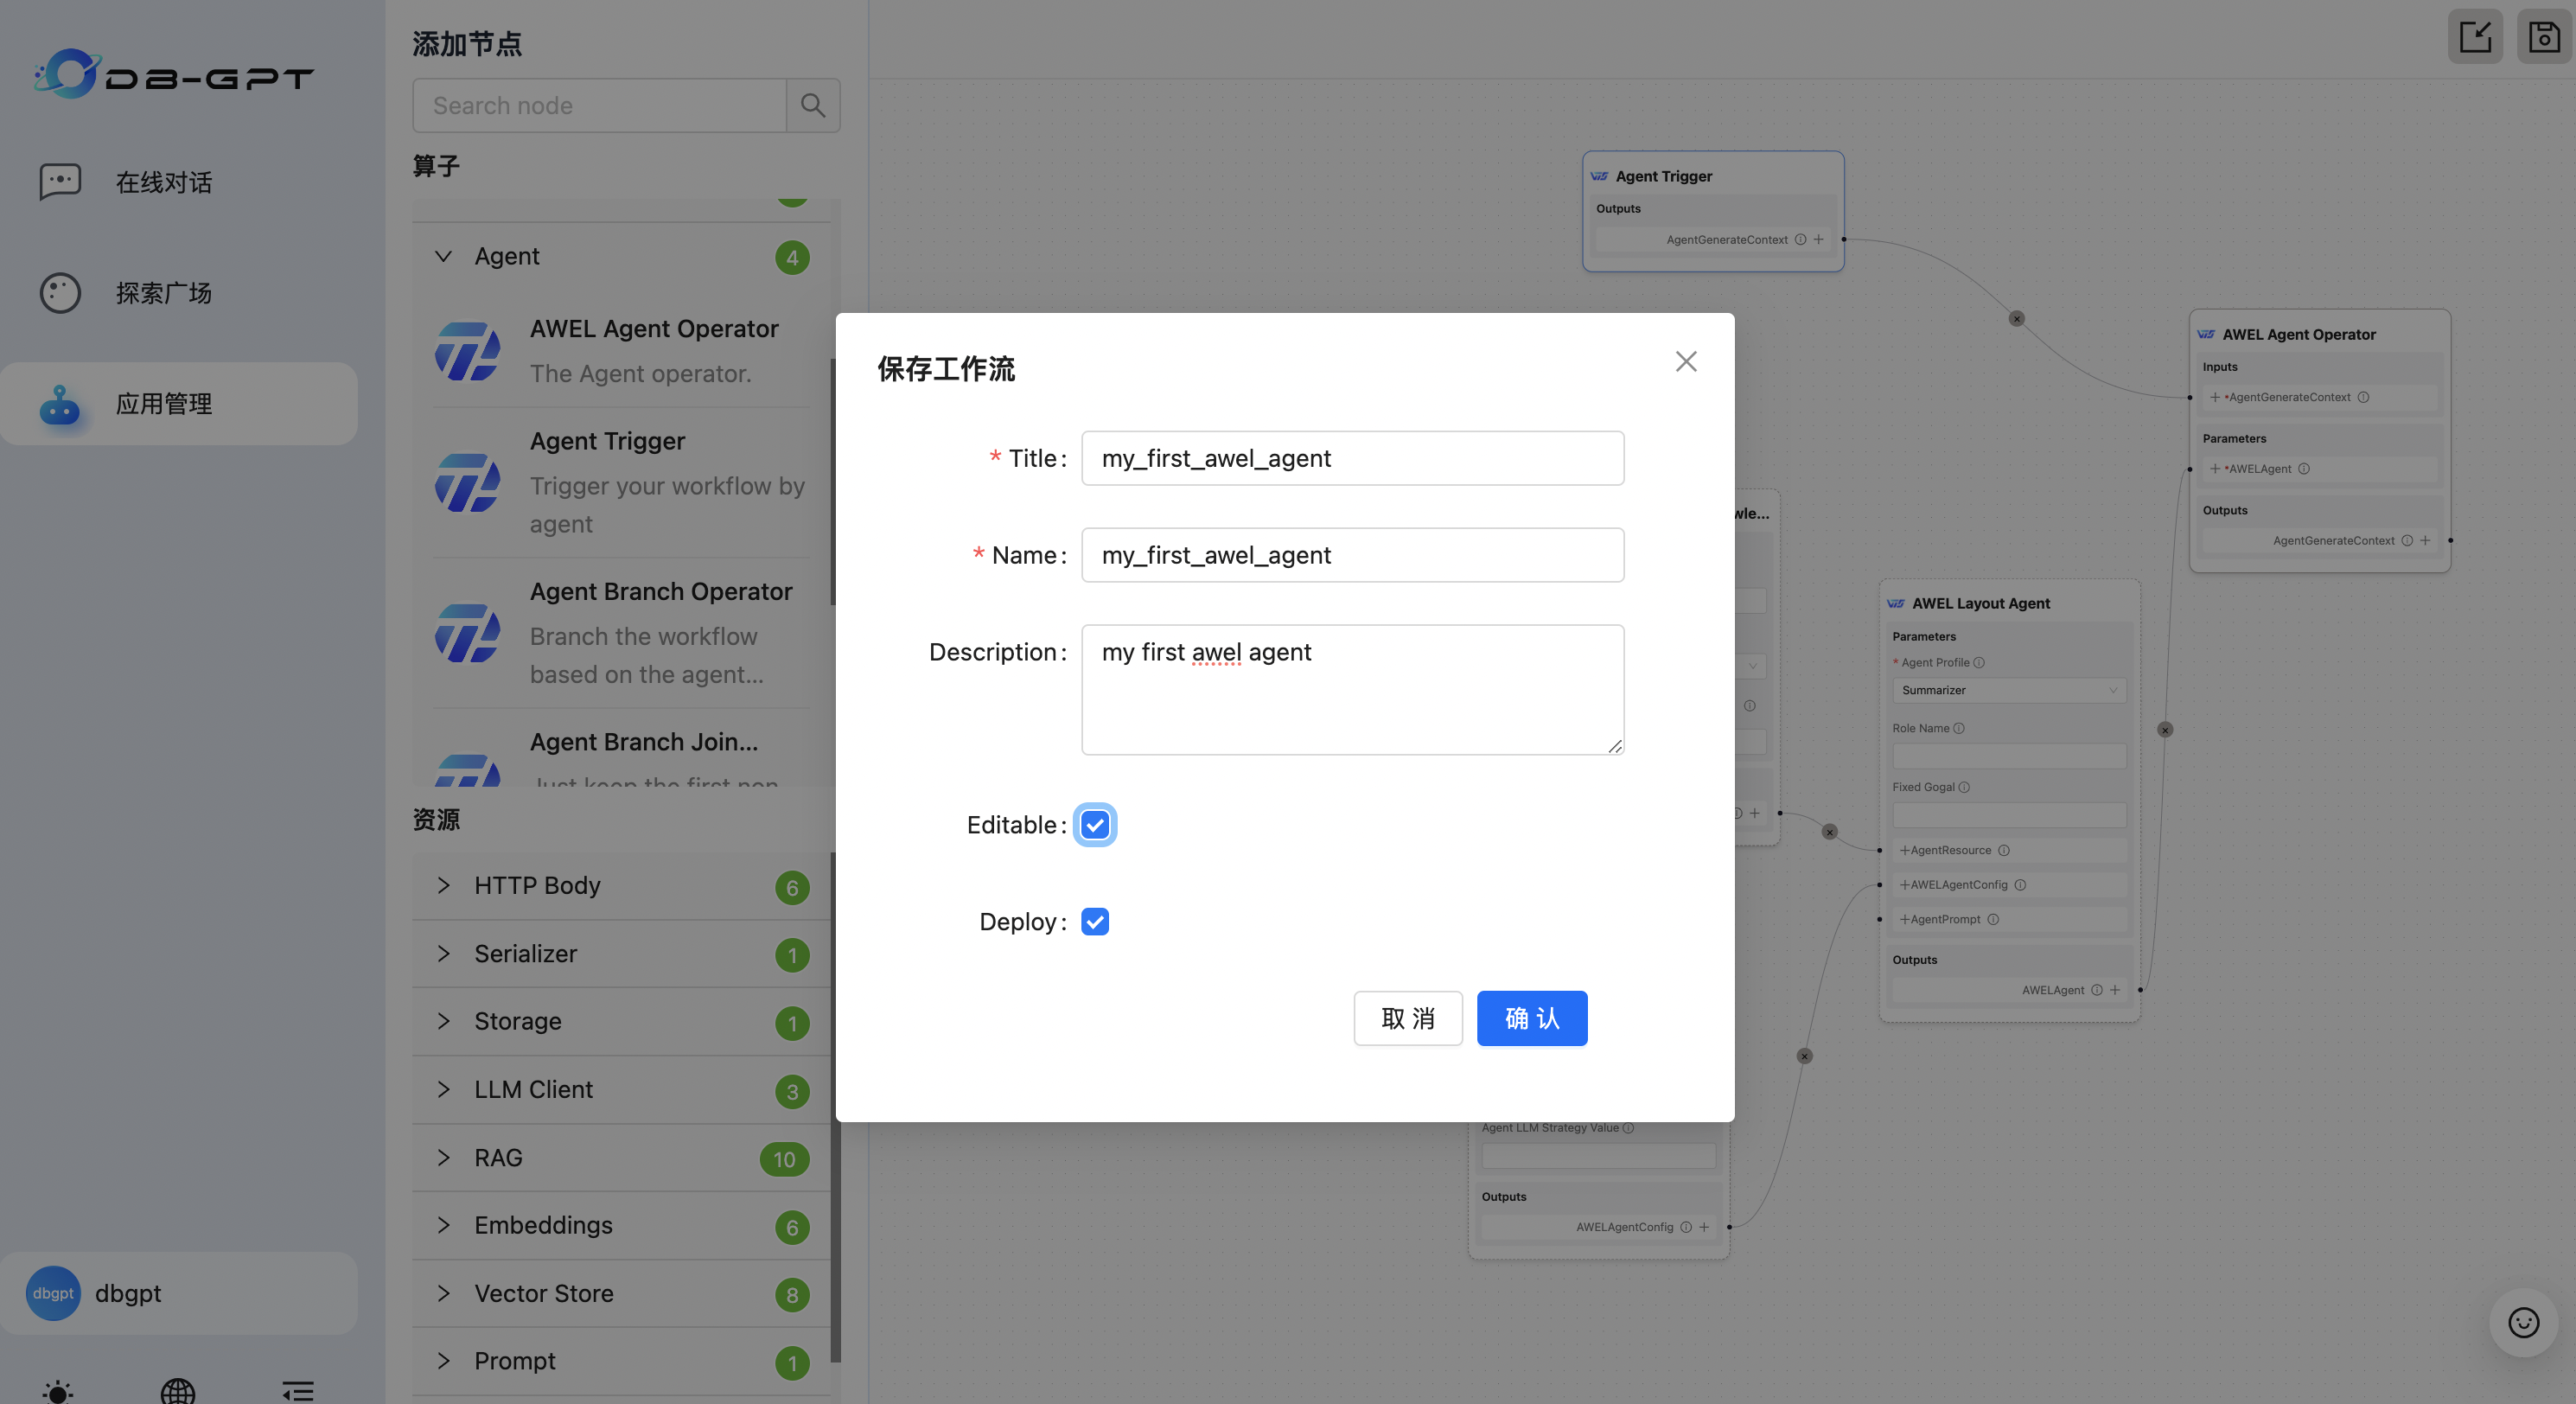This screenshot has width=2576, height=1404.
Task: Open the Summarizer Agent Profile dropdown
Action: 2008,690
